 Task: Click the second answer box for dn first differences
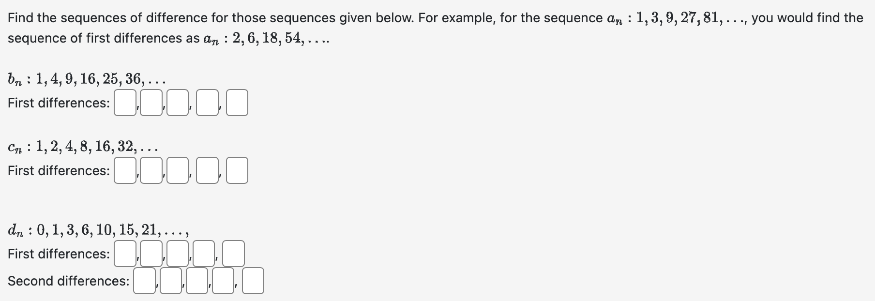tap(151, 253)
